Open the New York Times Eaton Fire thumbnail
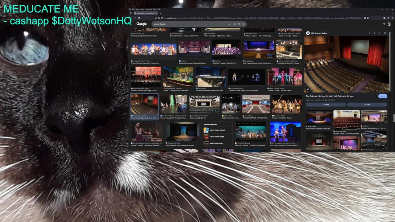The image size is (395, 222). pos(182,131)
